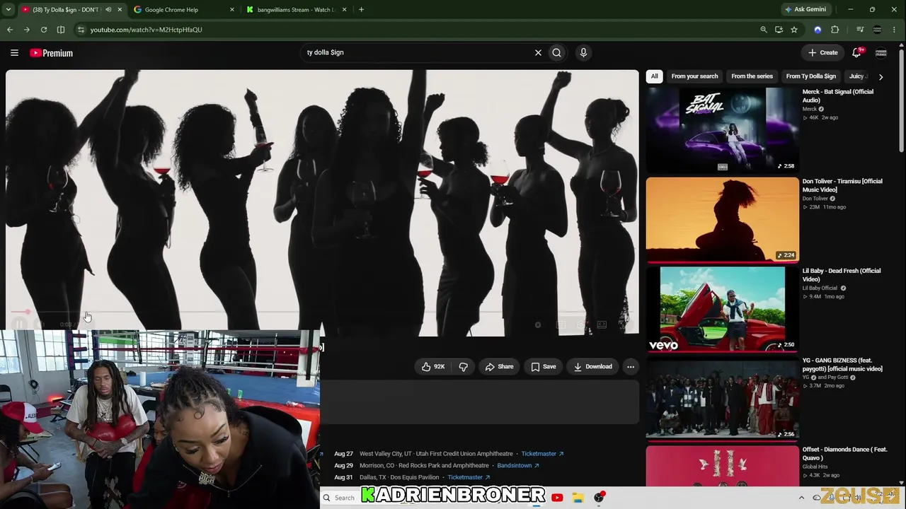This screenshot has width=906, height=509.
Task: Select the From Ty Dolla $ign chip
Action: [x=810, y=76]
